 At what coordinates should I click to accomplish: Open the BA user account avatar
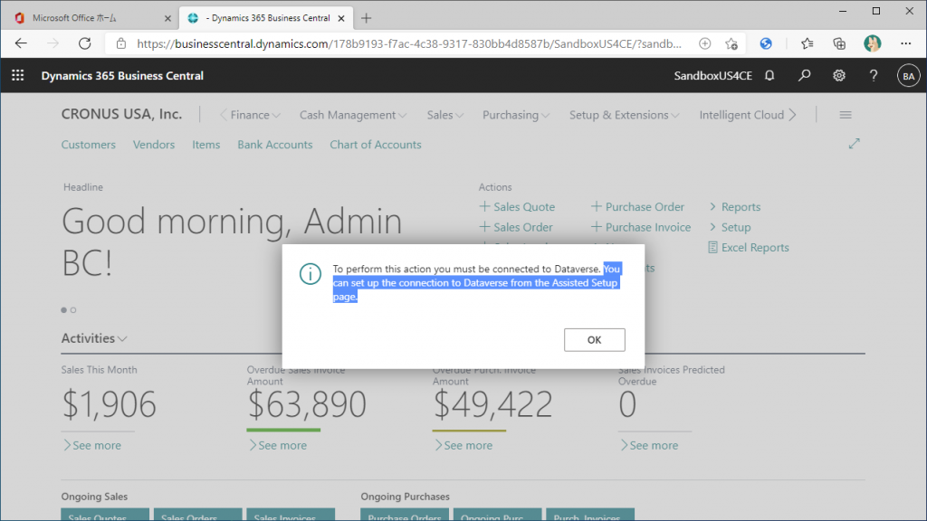pyautogui.click(x=908, y=76)
